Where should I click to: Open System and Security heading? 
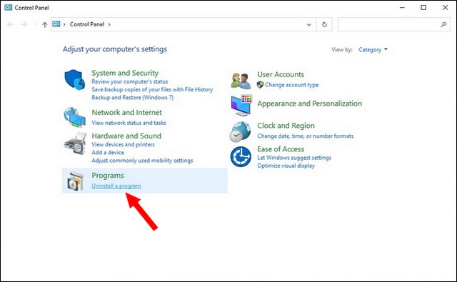[125, 73]
